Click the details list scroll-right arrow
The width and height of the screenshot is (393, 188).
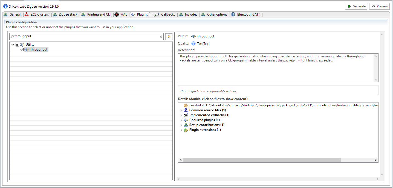coord(376,160)
